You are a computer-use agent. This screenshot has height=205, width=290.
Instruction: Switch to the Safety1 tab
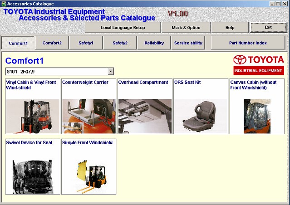[x=86, y=43]
